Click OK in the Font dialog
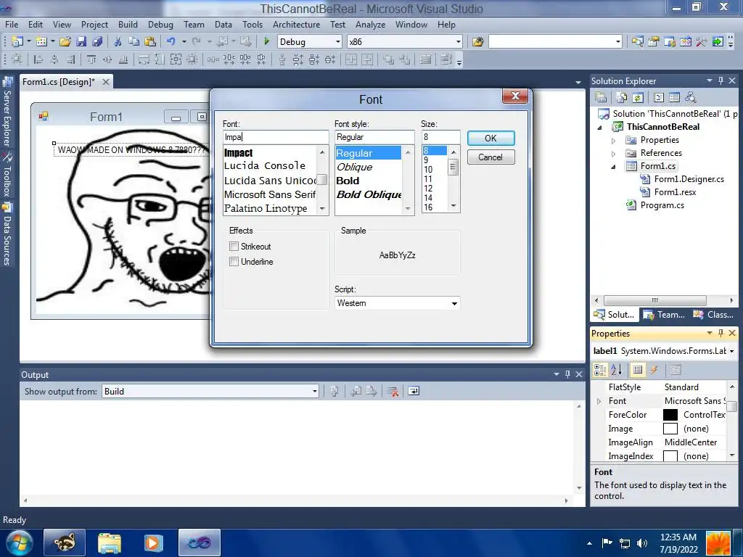This screenshot has width=743, height=557. [491, 139]
